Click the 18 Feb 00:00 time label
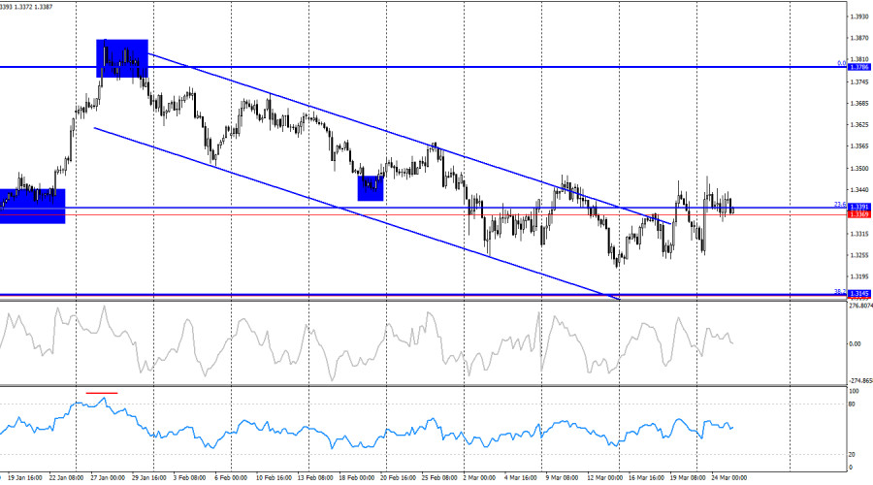873x485 pixels. (x=356, y=478)
